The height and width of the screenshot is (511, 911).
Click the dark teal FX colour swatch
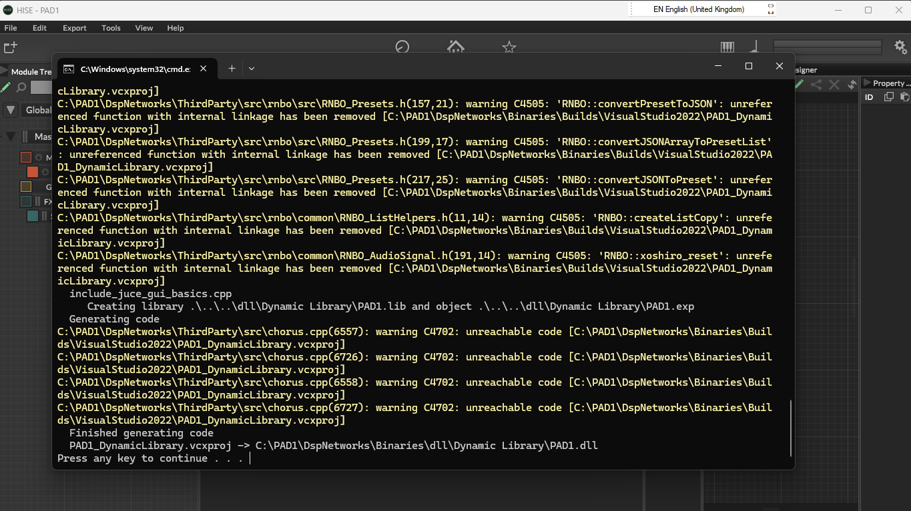click(x=26, y=201)
